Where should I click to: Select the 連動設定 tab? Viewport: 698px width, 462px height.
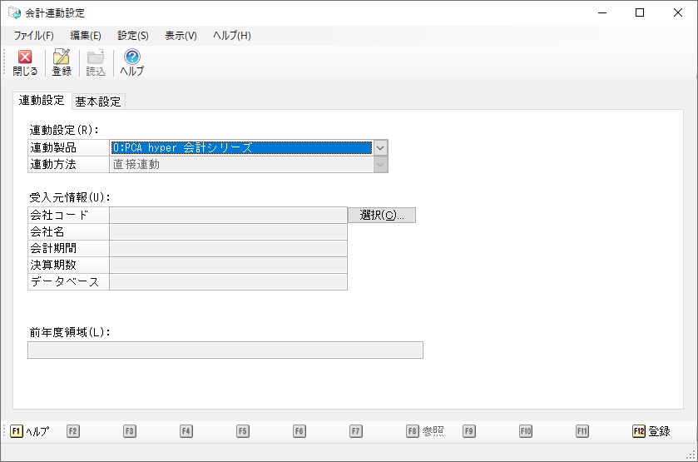point(42,101)
